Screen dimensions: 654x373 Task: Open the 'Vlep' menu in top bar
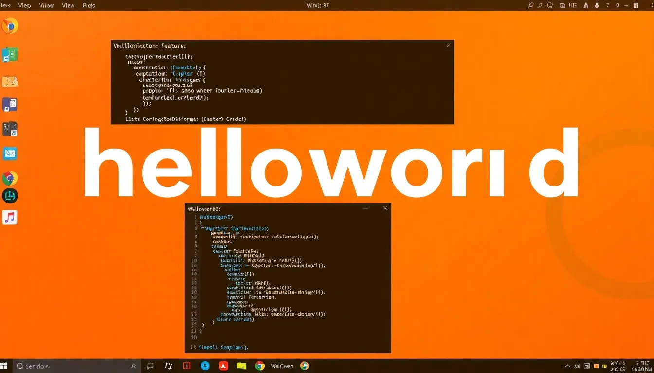24,6
